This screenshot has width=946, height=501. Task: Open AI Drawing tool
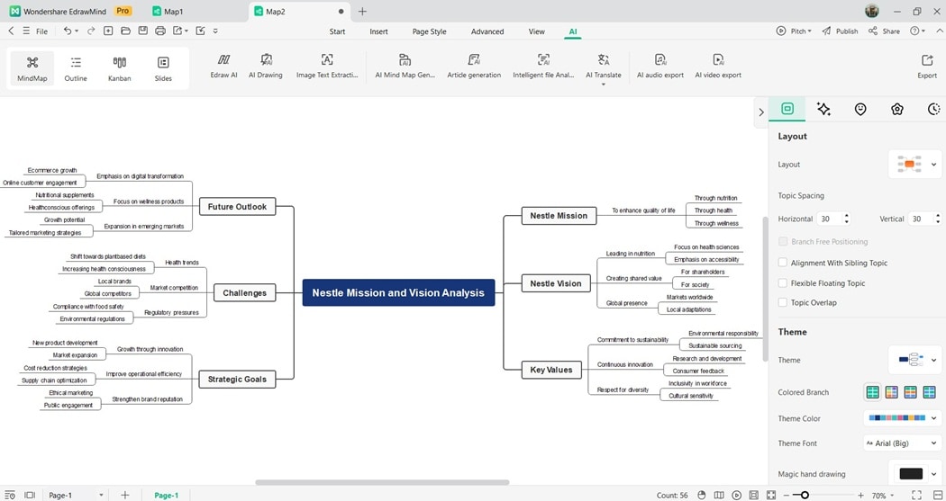[x=266, y=67]
